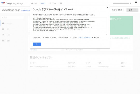Switch to the バージョン tab
Screen dimensions: 140x94
53,3
